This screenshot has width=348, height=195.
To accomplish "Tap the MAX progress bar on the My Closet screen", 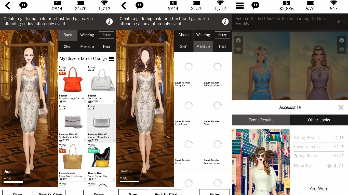I will coord(13,182).
